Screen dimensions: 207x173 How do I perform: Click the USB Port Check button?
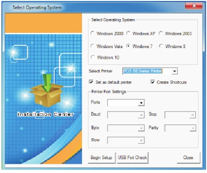[132, 158]
